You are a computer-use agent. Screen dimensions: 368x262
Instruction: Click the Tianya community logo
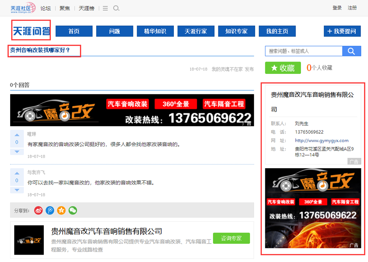point(23,8)
